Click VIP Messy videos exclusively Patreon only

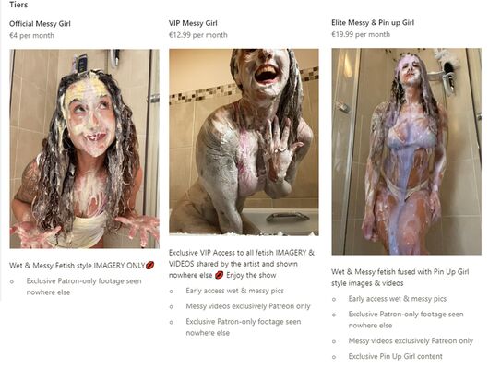coord(248,306)
